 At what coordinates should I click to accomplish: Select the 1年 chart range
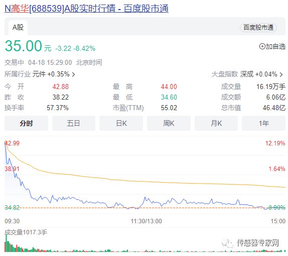coord(264,123)
